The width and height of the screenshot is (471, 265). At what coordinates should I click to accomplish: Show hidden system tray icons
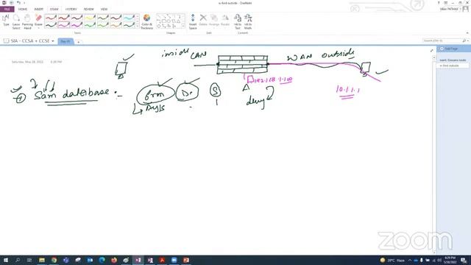click(410, 260)
